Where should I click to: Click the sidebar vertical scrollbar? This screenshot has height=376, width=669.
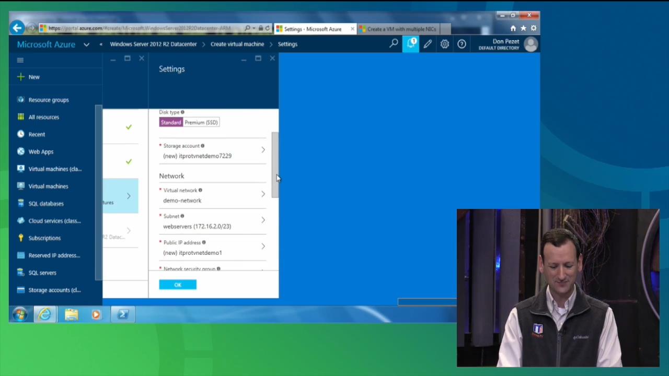tap(99, 192)
